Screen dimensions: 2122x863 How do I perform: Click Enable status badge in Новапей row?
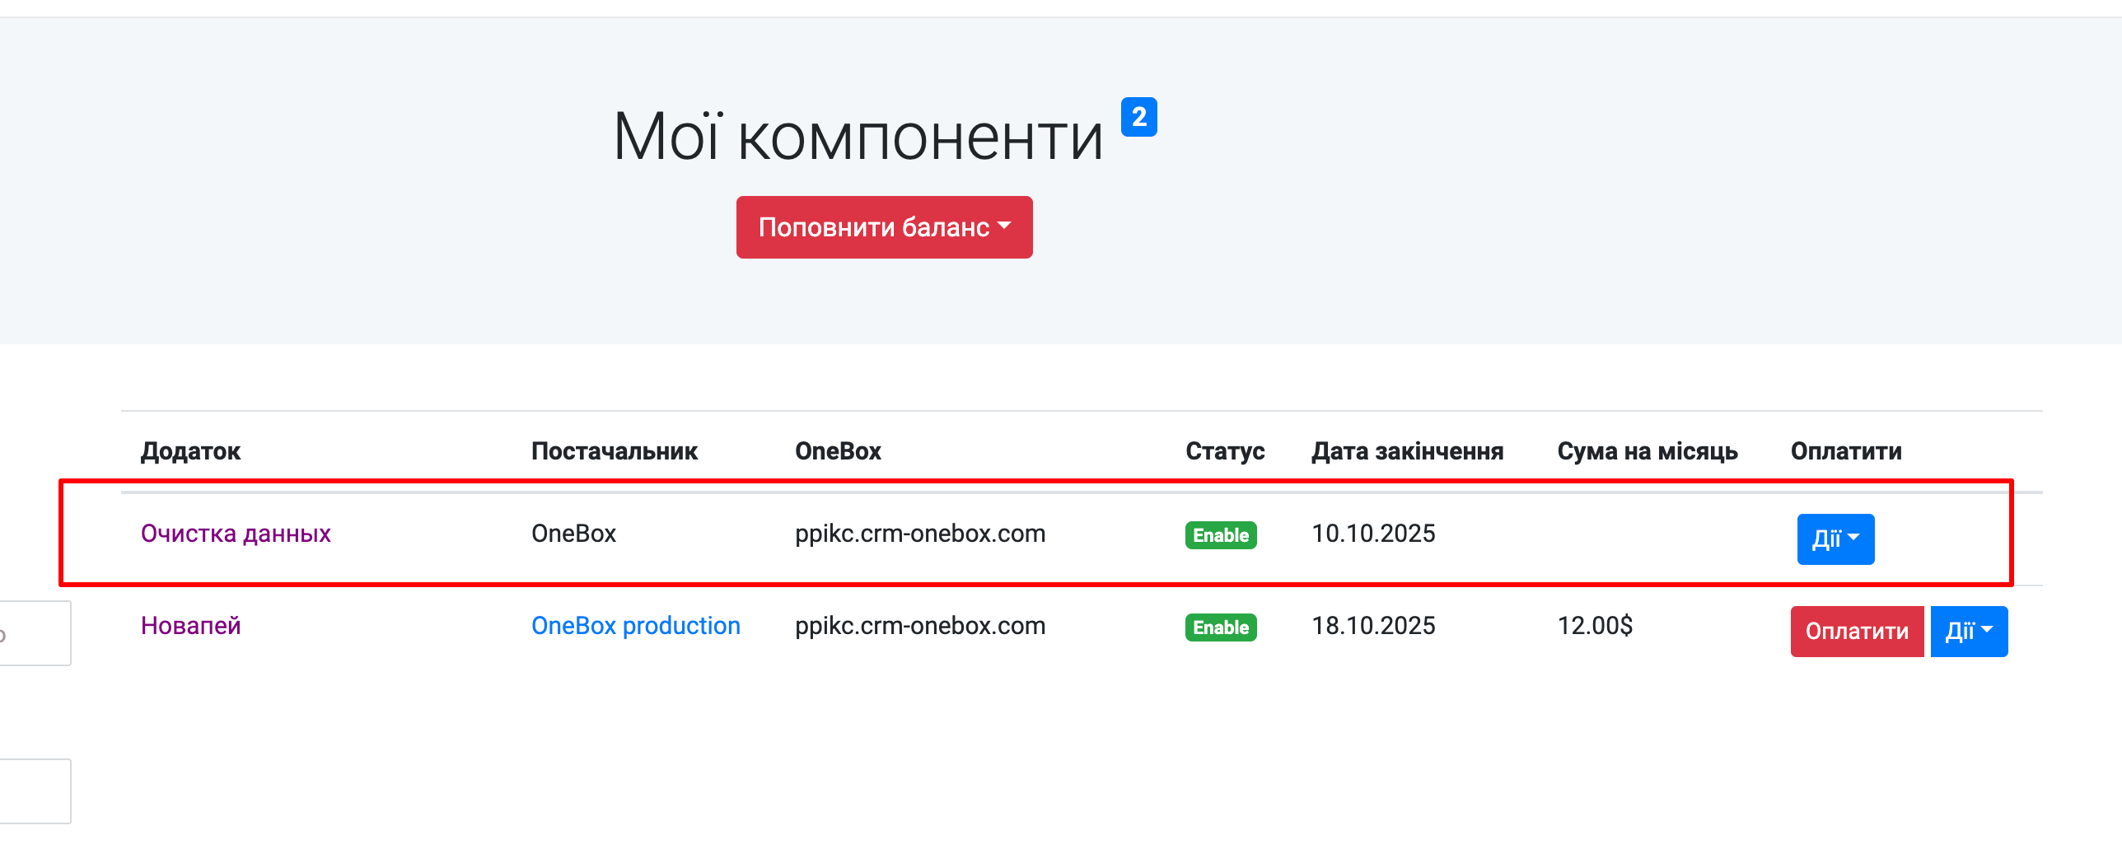point(1221,627)
